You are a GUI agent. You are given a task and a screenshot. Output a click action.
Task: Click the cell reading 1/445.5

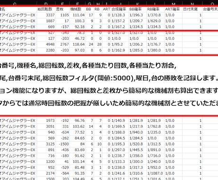pos(137,150)
